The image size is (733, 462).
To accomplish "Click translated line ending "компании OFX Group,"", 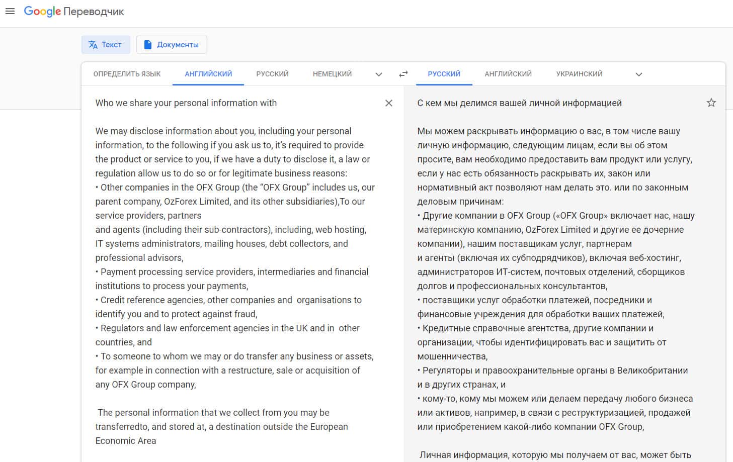I will [531, 427].
